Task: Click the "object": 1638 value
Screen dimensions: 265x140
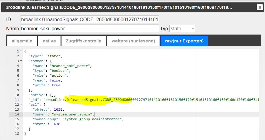Action: [x=58, y=109]
